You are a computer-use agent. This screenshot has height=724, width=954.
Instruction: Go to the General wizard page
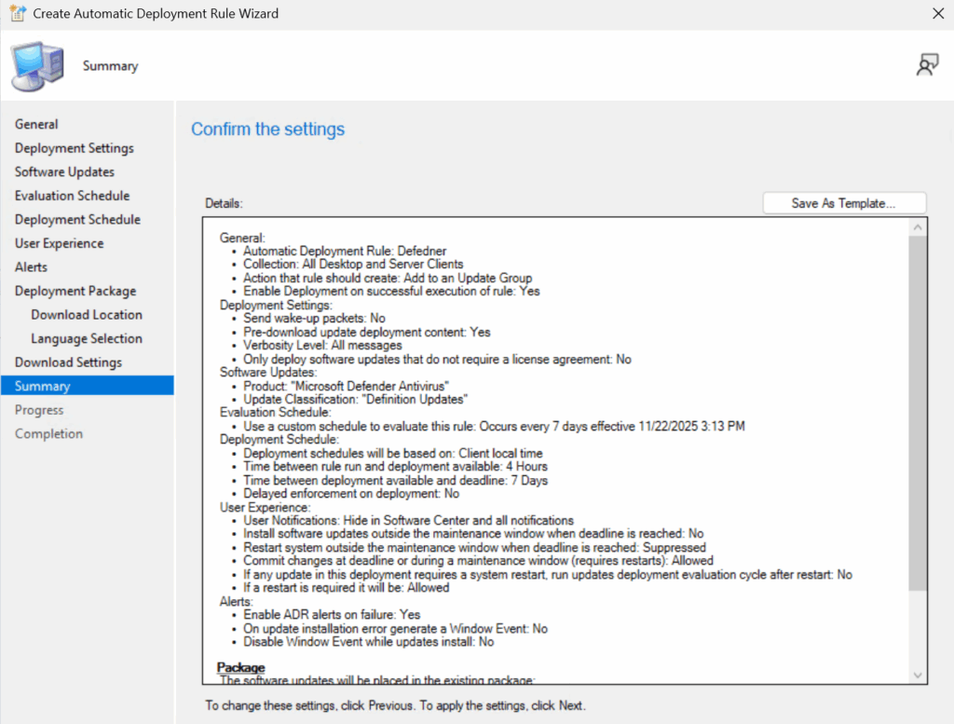pos(36,124)
